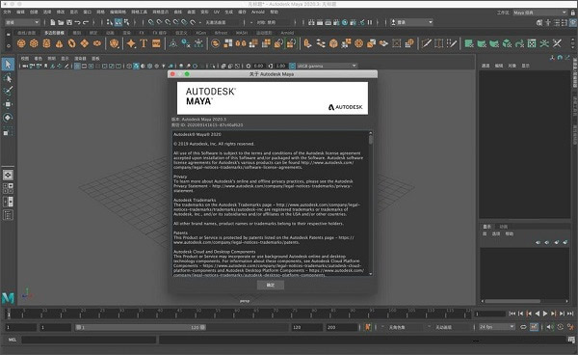578x355 pixels.
Task: Create a polygon cylinder from the shelf
Action: pos(46,43)
